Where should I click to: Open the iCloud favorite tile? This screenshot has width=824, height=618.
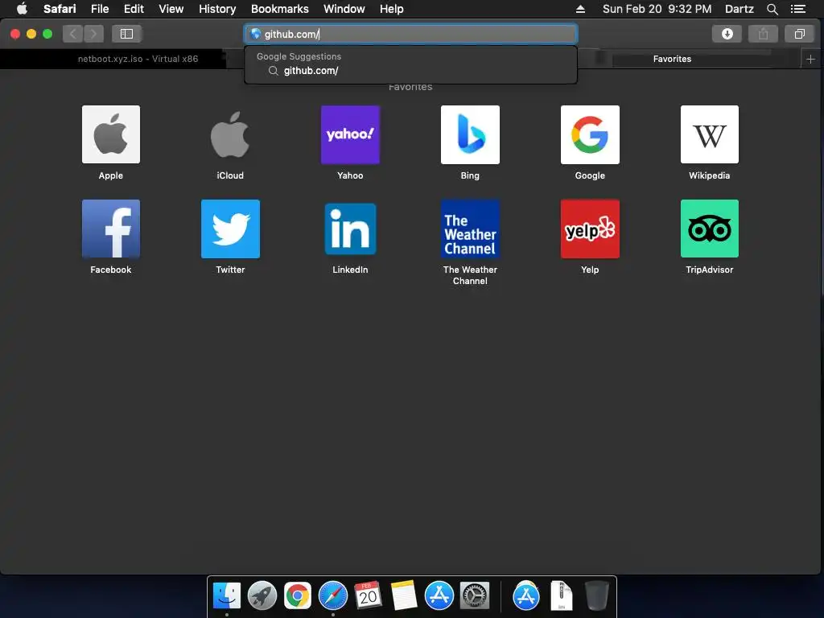[x=230, y=134]
